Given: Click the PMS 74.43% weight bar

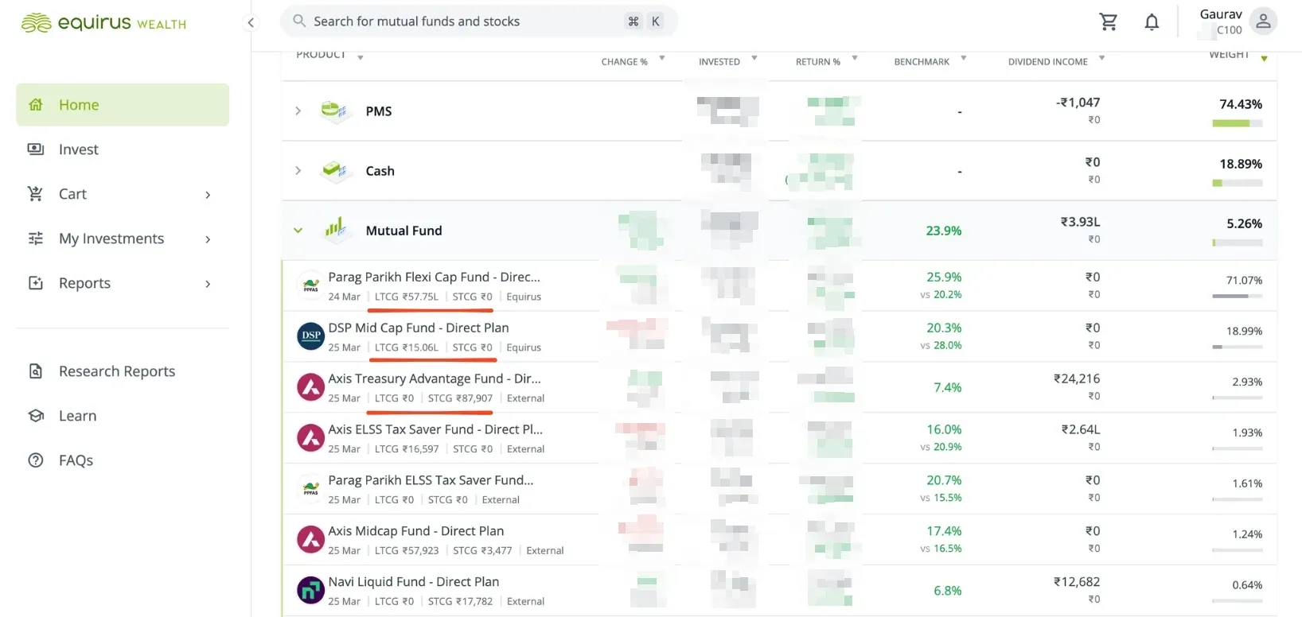Looking at the screenshot, I should click(1237, 123).
